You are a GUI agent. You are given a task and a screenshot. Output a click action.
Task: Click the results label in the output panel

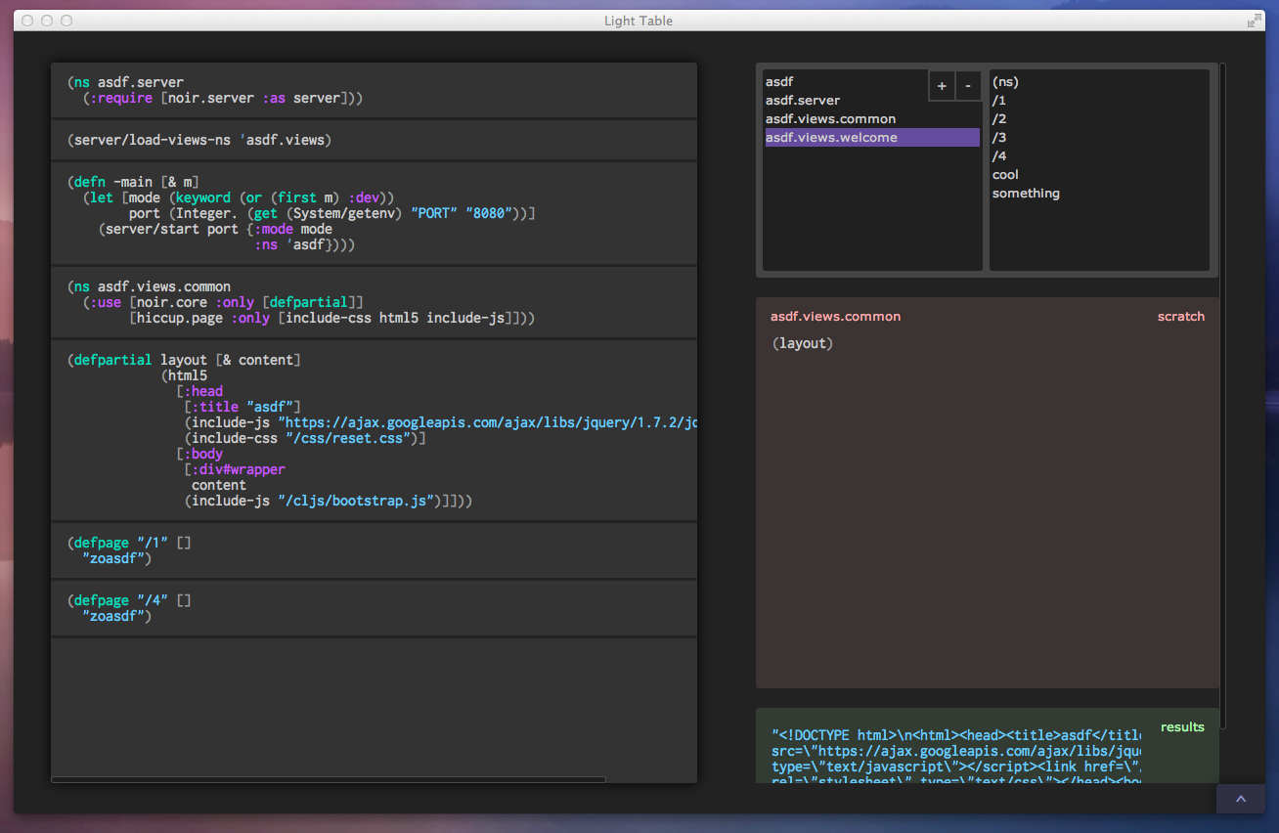click(x=1182, y=727)
